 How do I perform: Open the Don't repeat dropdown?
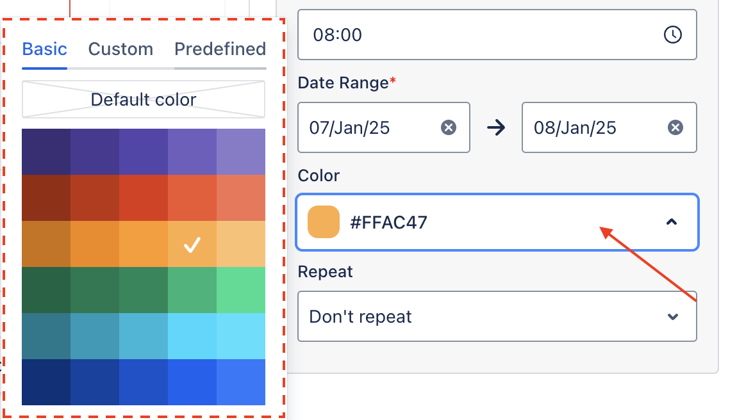coord(497,316)
